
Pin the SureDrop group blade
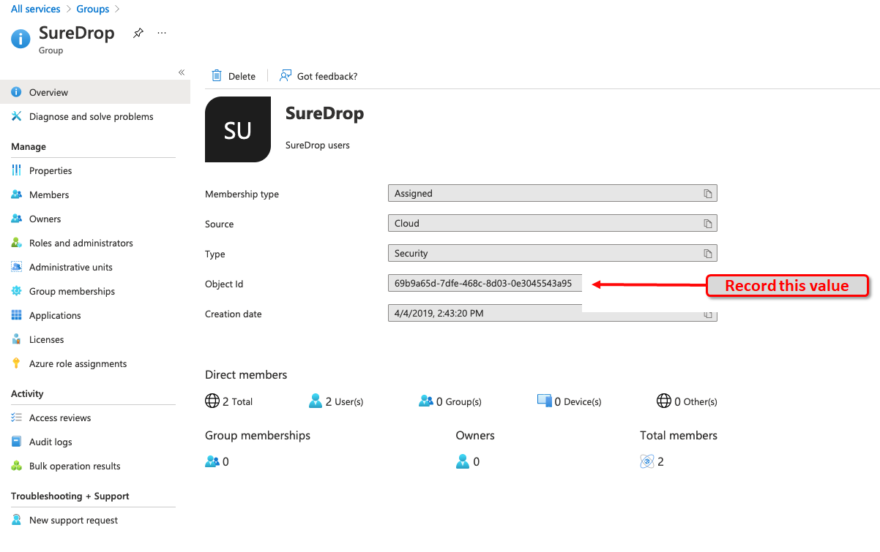tap(138, 33)
